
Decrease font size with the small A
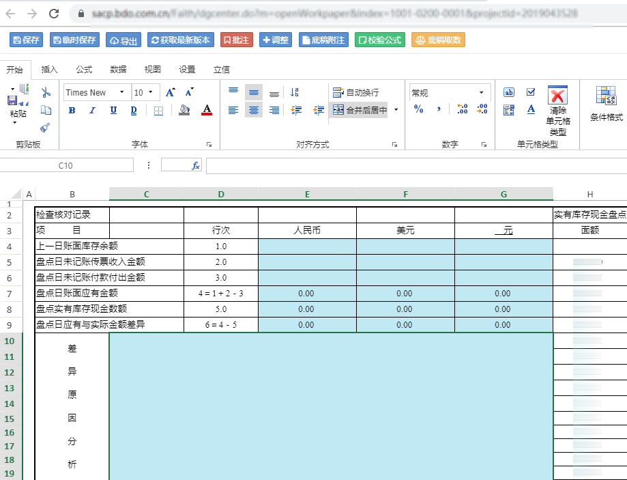[x=189, y=92]
